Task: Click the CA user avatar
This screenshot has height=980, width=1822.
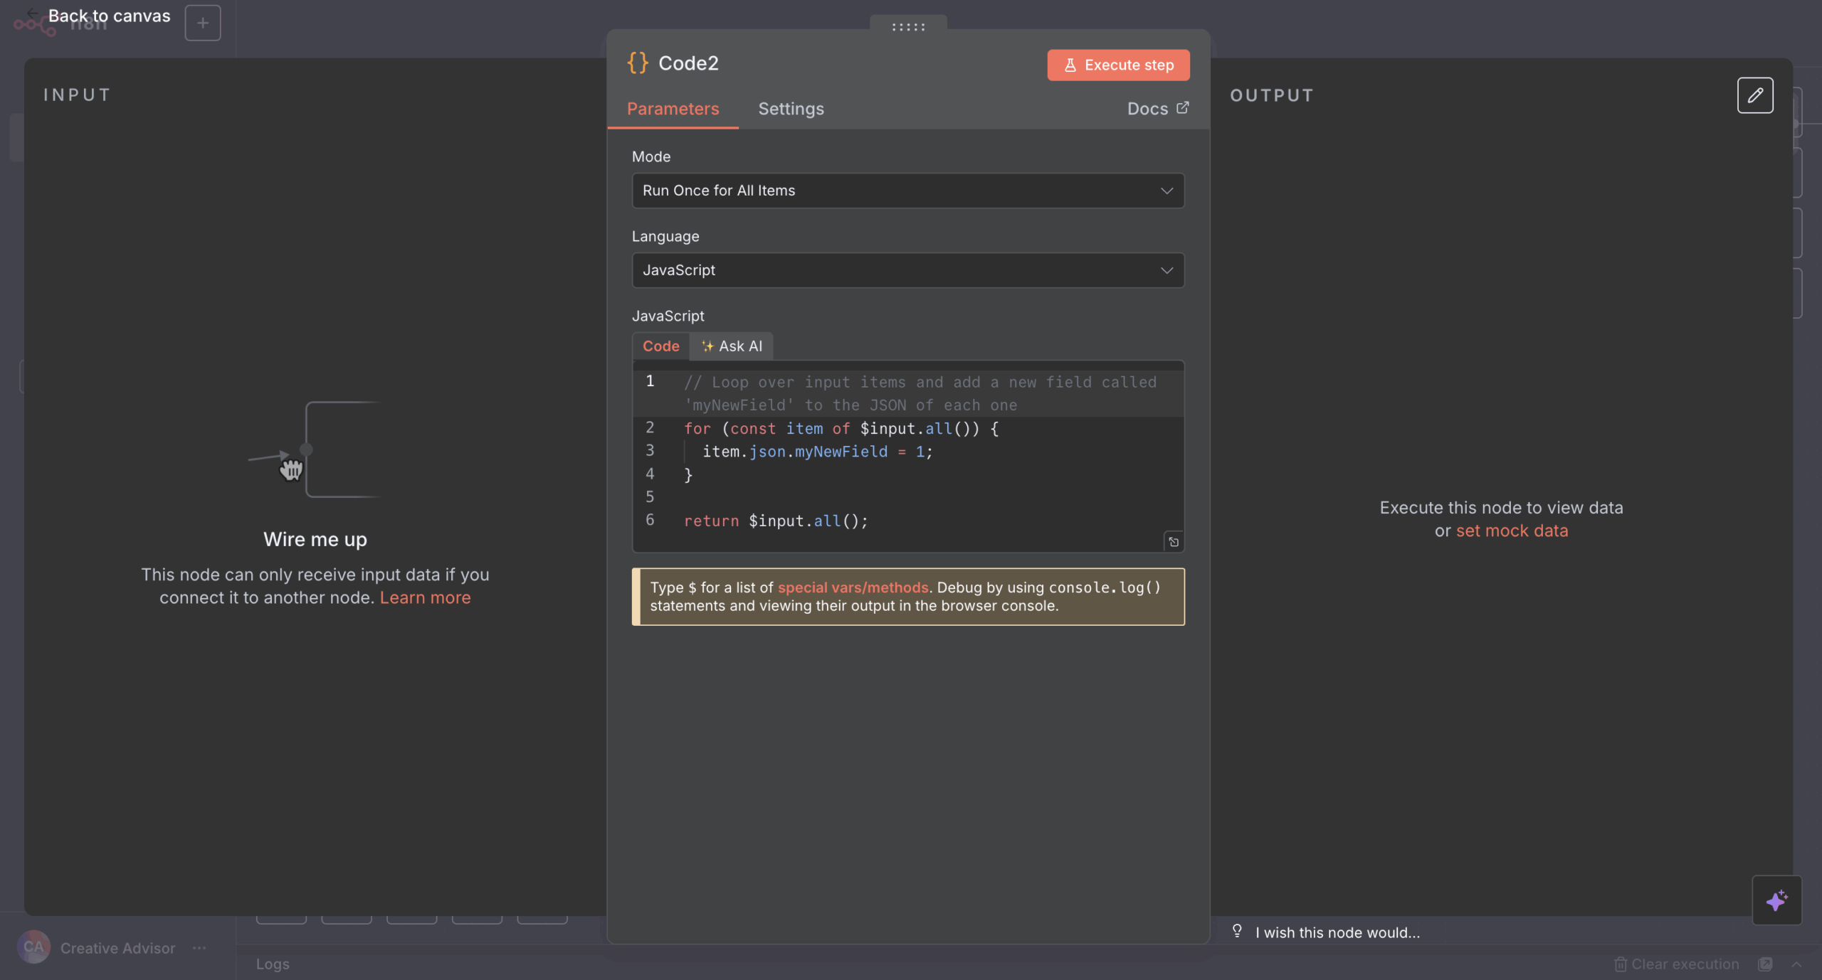Action: click(33, 947)
